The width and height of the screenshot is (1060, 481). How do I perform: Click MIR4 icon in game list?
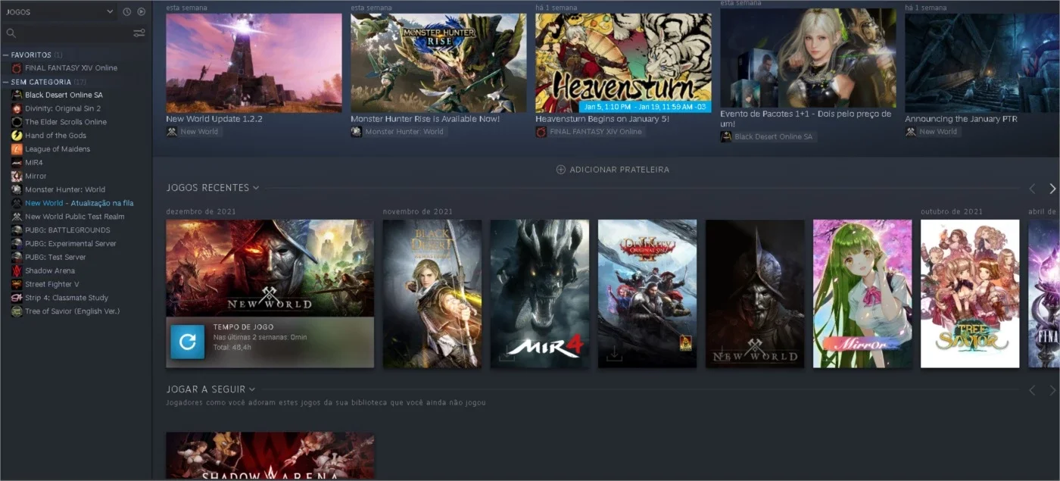click(x=17, y=163)
